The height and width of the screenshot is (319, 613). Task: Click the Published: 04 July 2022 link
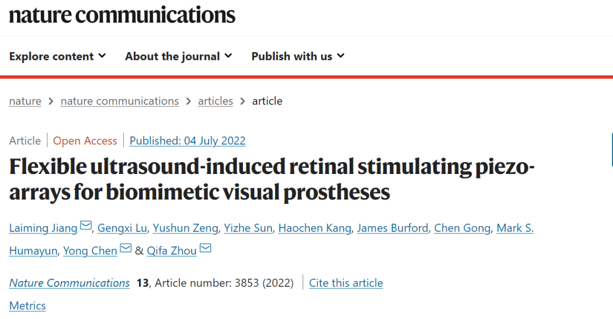(188, 141)
